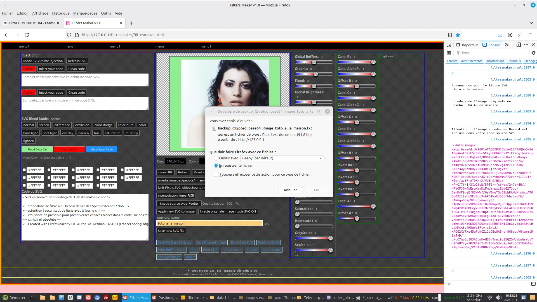The width and height of the screenshot is (537, 302).
Task: Open the console settings gear
Action: [533, 53]
